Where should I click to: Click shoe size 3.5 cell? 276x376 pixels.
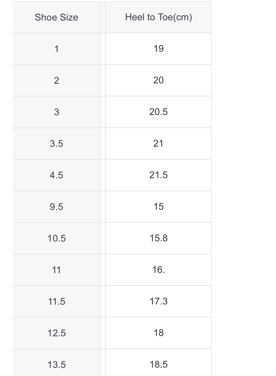click(56, 144)
